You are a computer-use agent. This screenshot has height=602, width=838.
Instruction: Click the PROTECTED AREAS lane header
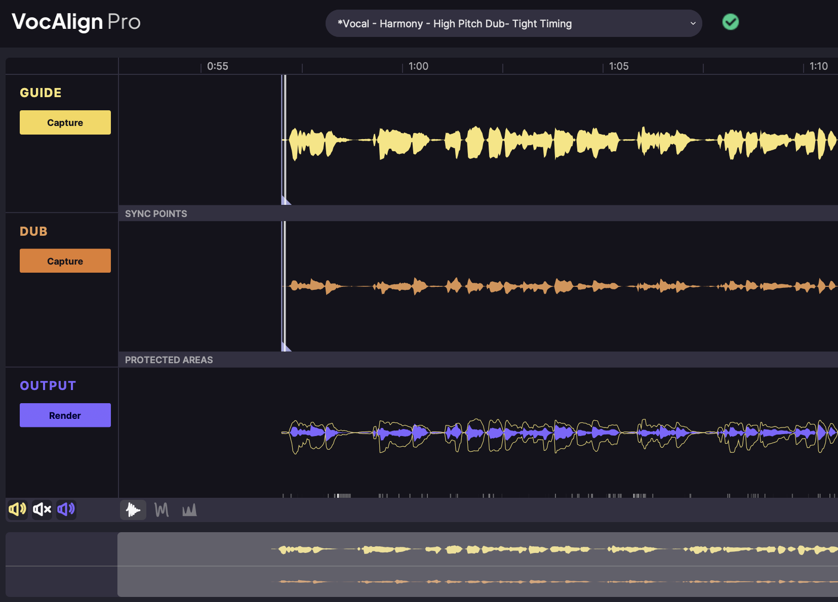(169, 360)
